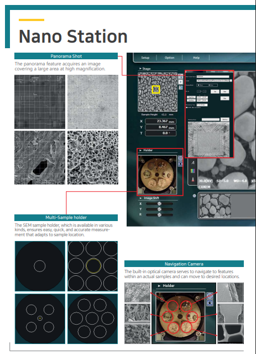
Task: Select the text annotation A tool
Action: click(193, 163)
